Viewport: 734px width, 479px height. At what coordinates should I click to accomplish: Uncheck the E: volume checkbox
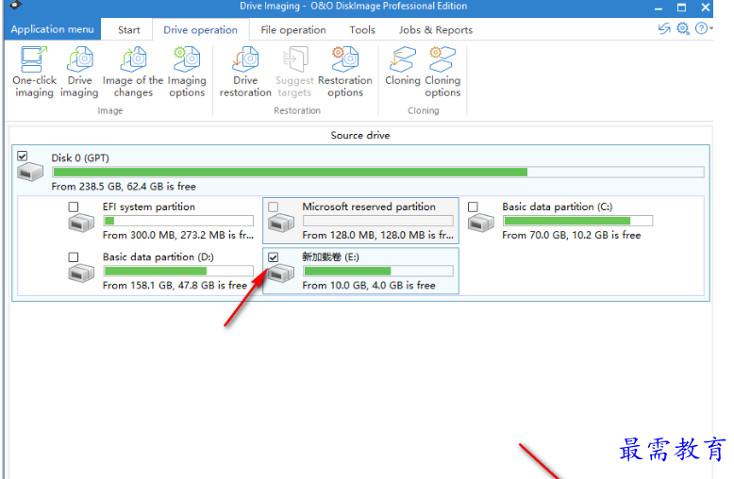click(273, 257)
